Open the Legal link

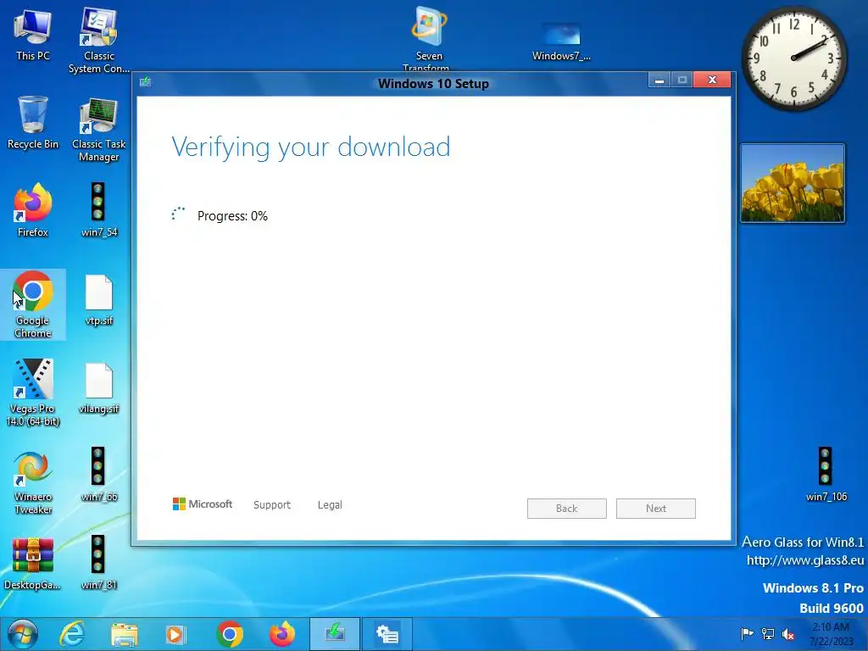pos(330,505)
